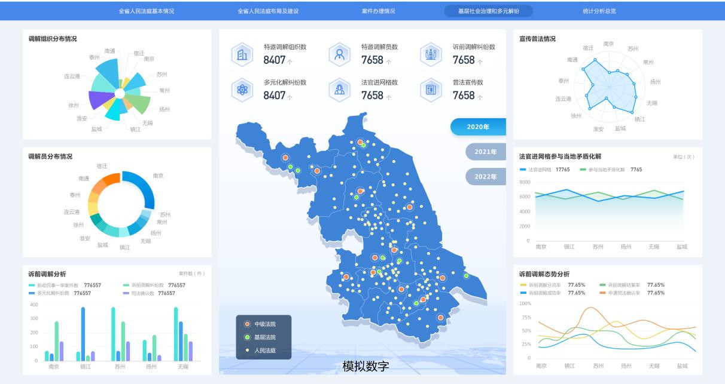The height and width of the screenshot is (384, 725).
Task: Click the 法官进网格数 hexagon icon
Action: [339, 90]
